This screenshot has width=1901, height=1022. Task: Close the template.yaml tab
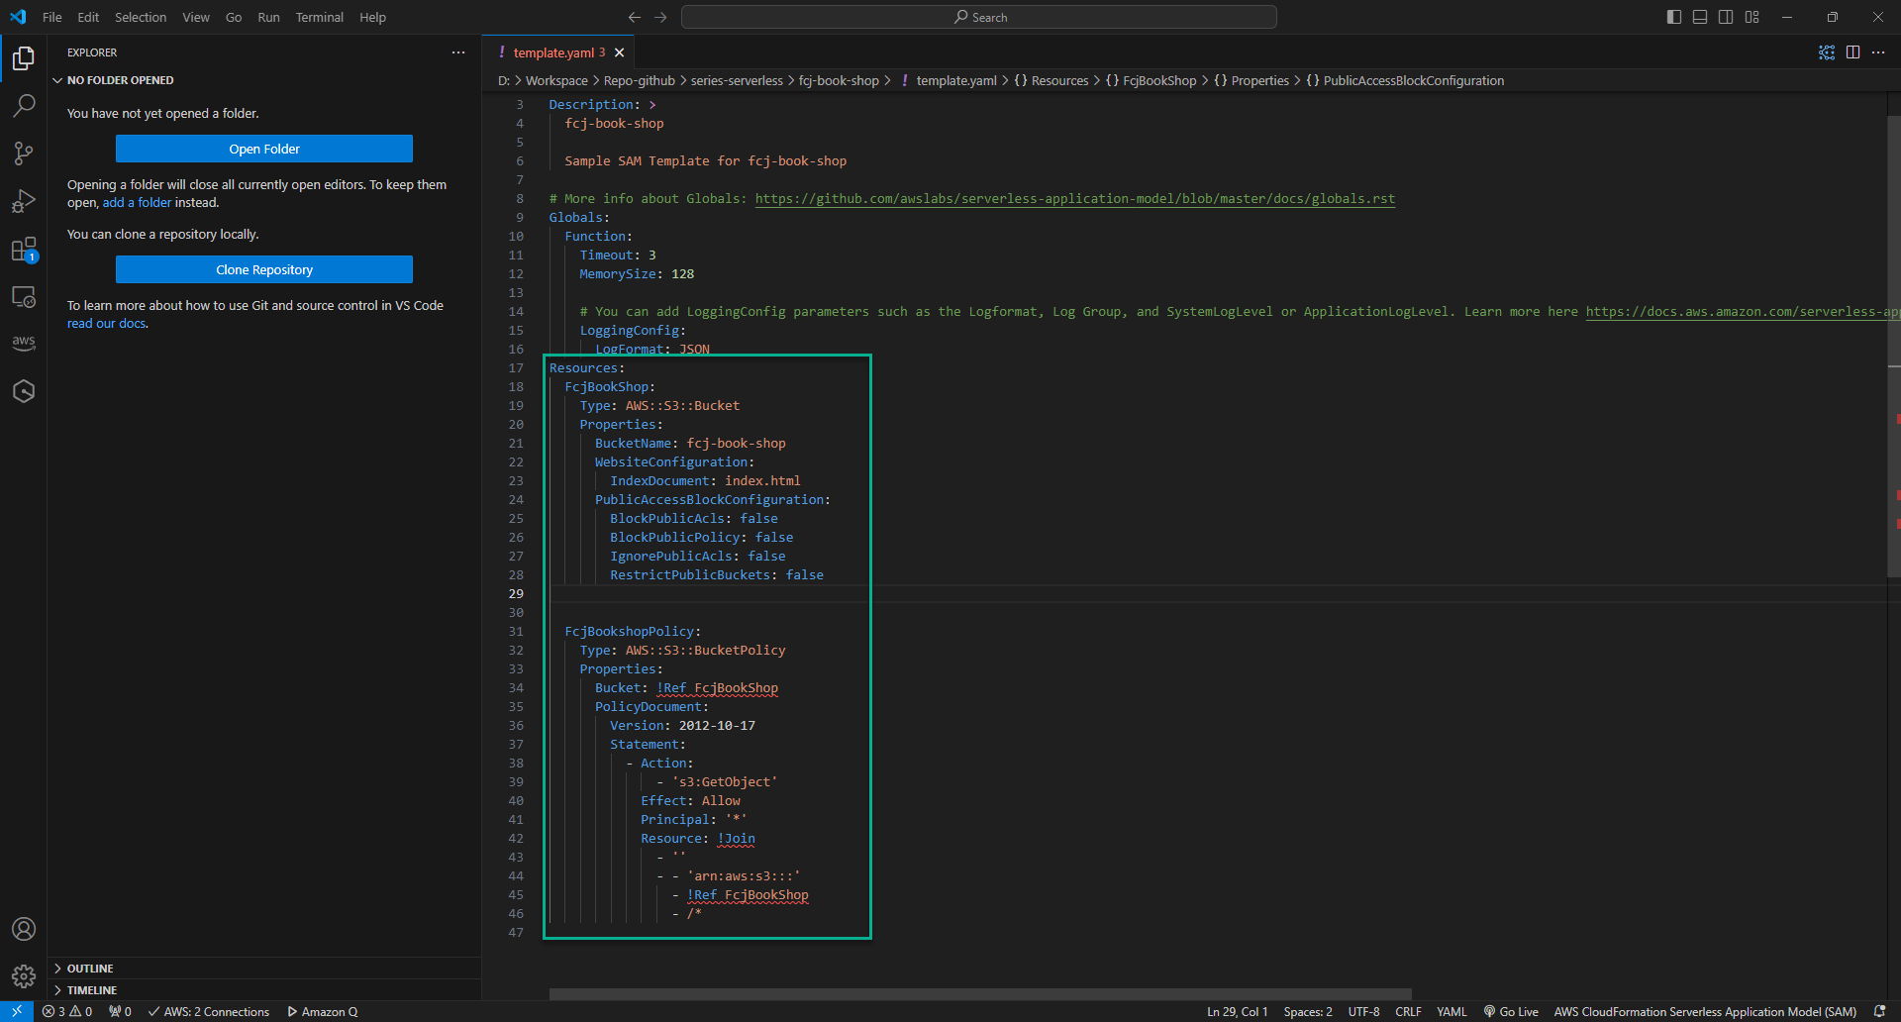[619, 52]
